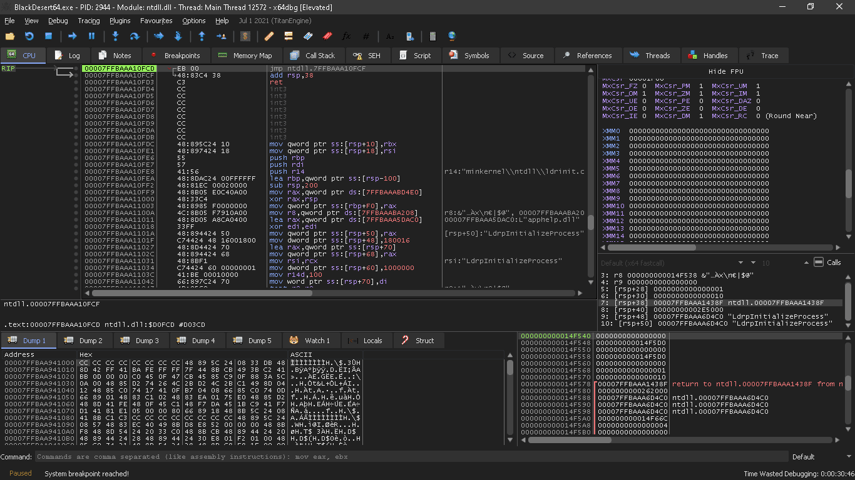Open the Options menu
Viewport: 855px width, 480px height.
point(194,21)
